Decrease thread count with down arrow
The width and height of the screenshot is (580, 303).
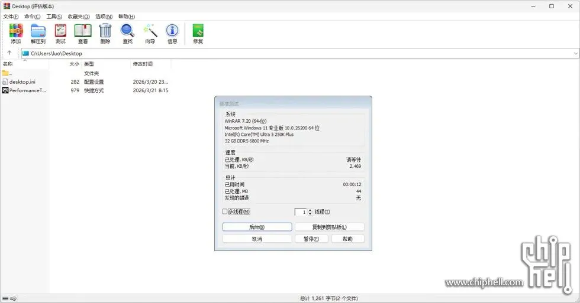click(x=310, y=214)
